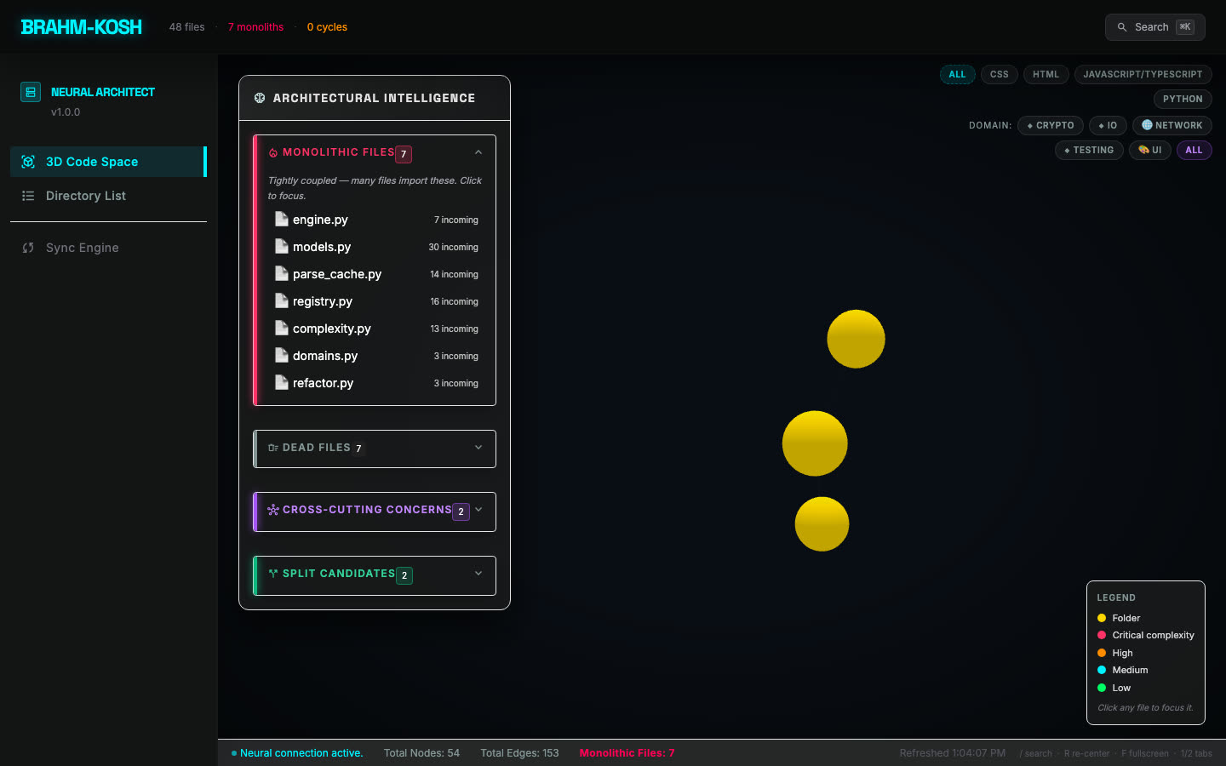Click the file icon next to parse_cache.py
1226x766 pixels.
pos(282,273)
